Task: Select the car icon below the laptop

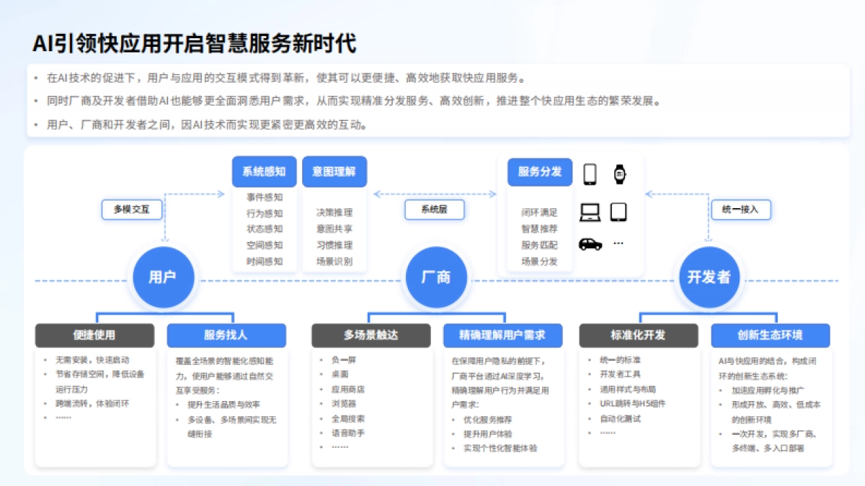Action: click(590, 244)
